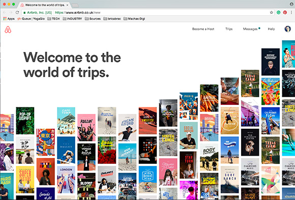Reload the page with refresh icon
Image resolution: width=295 pixels, height=200 pixels.
(x=17, y=12)
